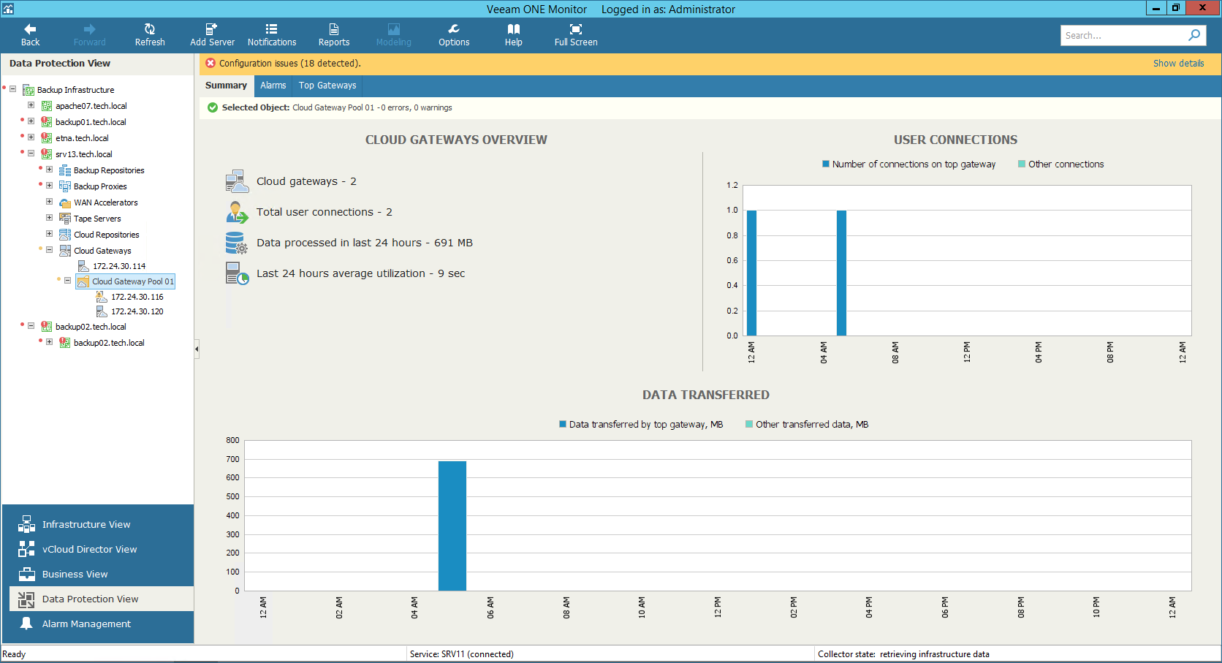This screenshot has width=1222, height=663.
Task: Open Notifications settings from toolbar
Action: click(x=272, y=34)
